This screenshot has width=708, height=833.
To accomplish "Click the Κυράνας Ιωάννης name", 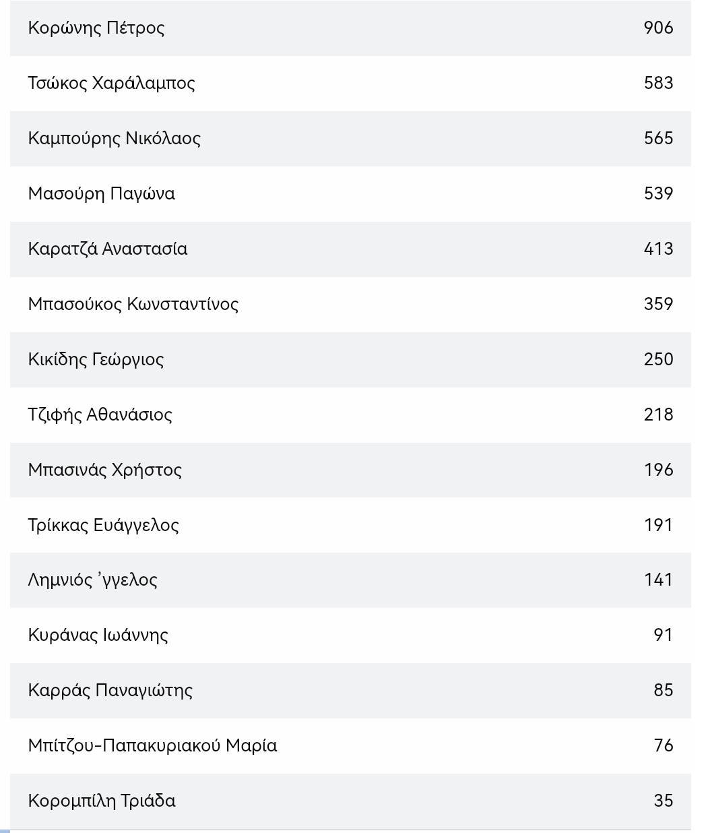I will 98,635.
